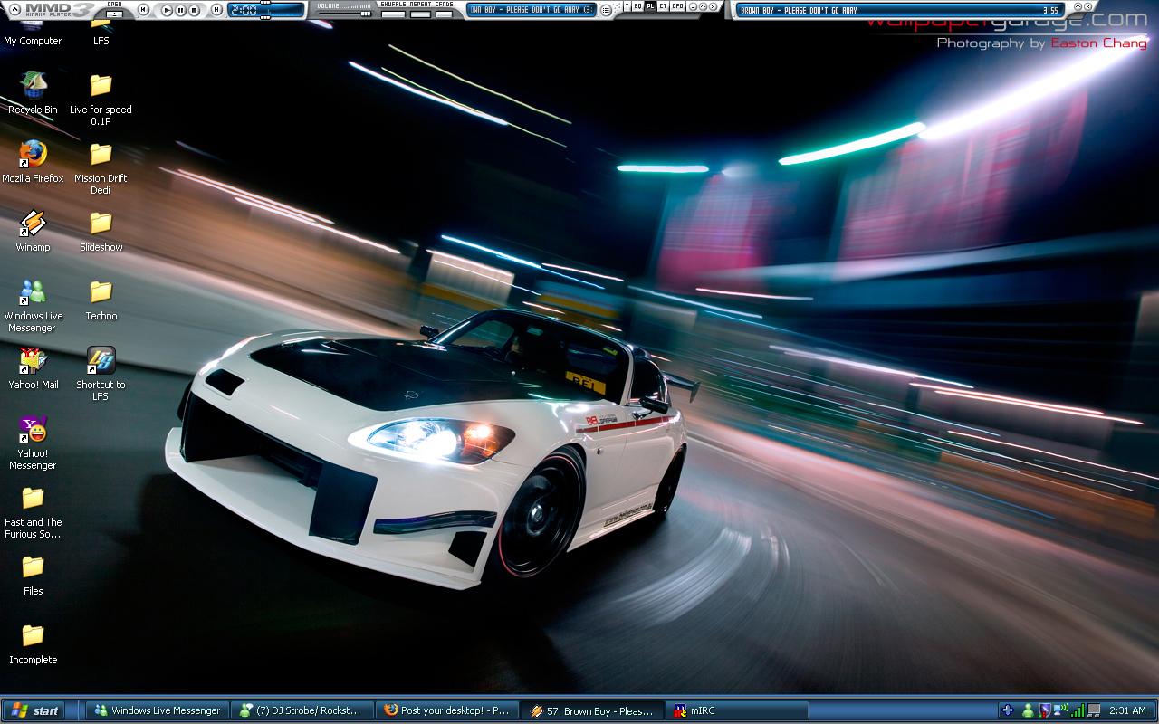Switch to the DJ Strobe chat taskbar window
Screen dimensions: 1159x724
pyautogui.click(x=302, y=710)
